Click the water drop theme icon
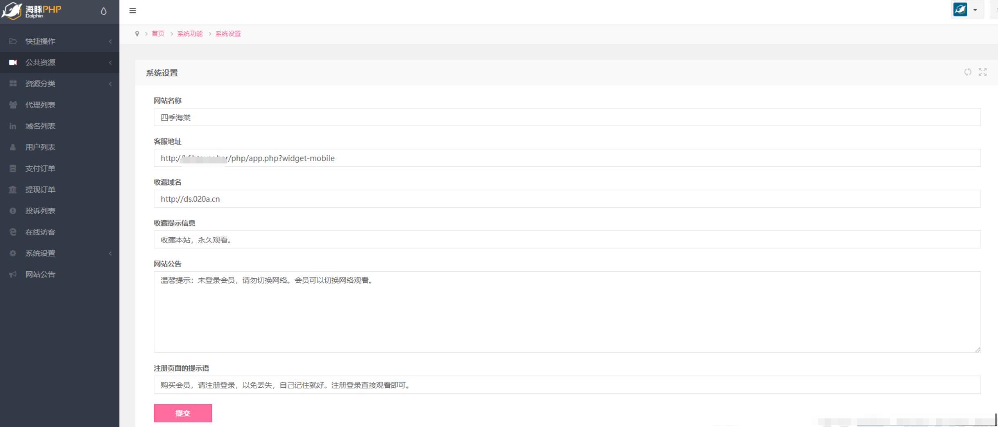The height and width of the screenshot is (427, 998). [x=103, y=11]
